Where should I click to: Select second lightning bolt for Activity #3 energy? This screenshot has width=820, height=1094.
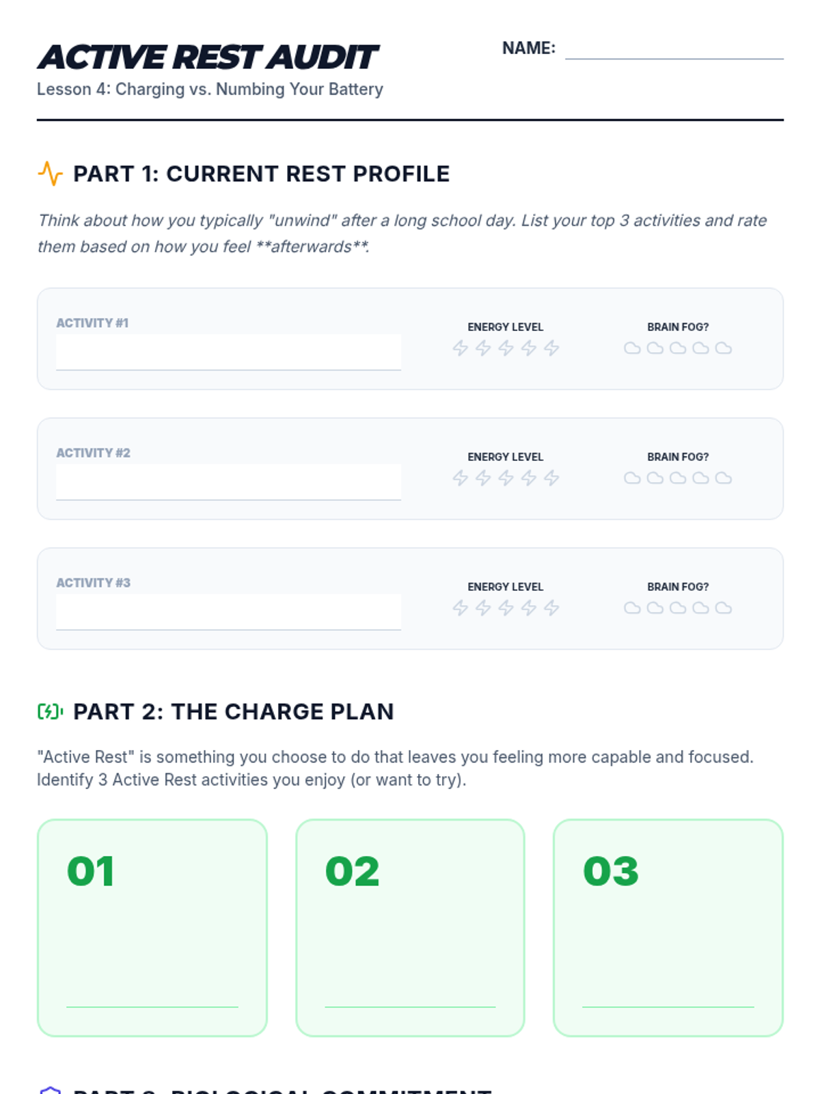coord(483,608)
